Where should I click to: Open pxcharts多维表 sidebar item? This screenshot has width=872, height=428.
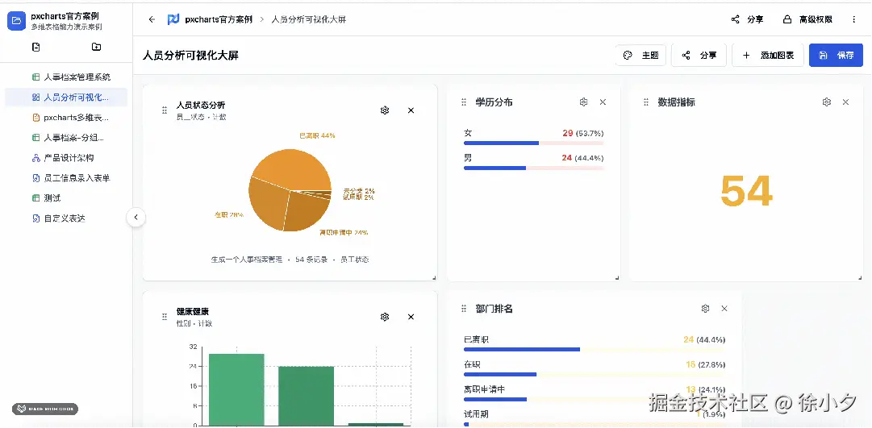(70, 118)
